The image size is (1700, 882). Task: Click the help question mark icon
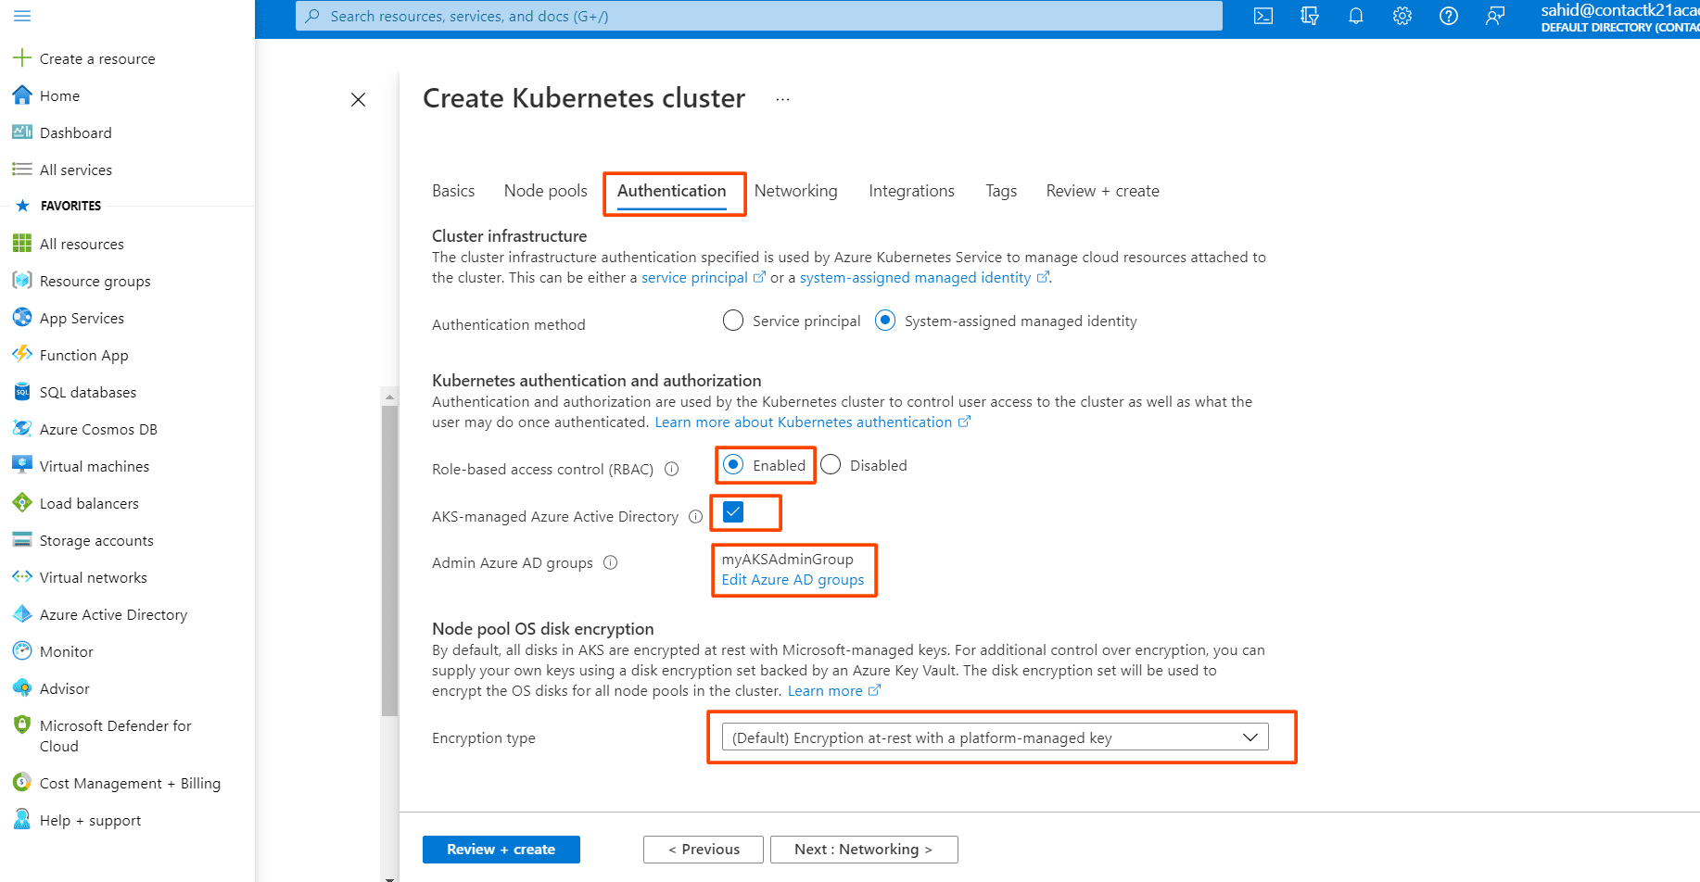tap(1448, 16)
